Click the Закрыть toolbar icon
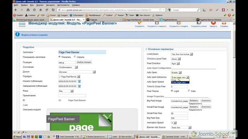This screenshot has width=248, height=139. click(214, 24)
